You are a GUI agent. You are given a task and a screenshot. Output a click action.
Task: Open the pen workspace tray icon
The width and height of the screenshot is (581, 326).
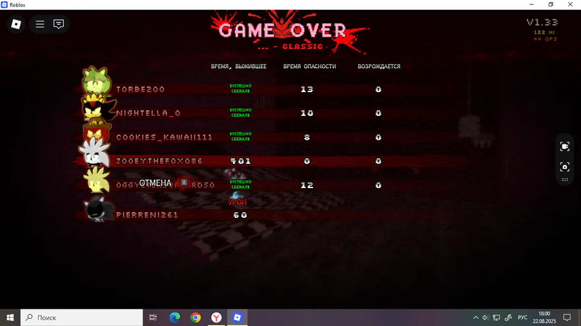[509, 318]
